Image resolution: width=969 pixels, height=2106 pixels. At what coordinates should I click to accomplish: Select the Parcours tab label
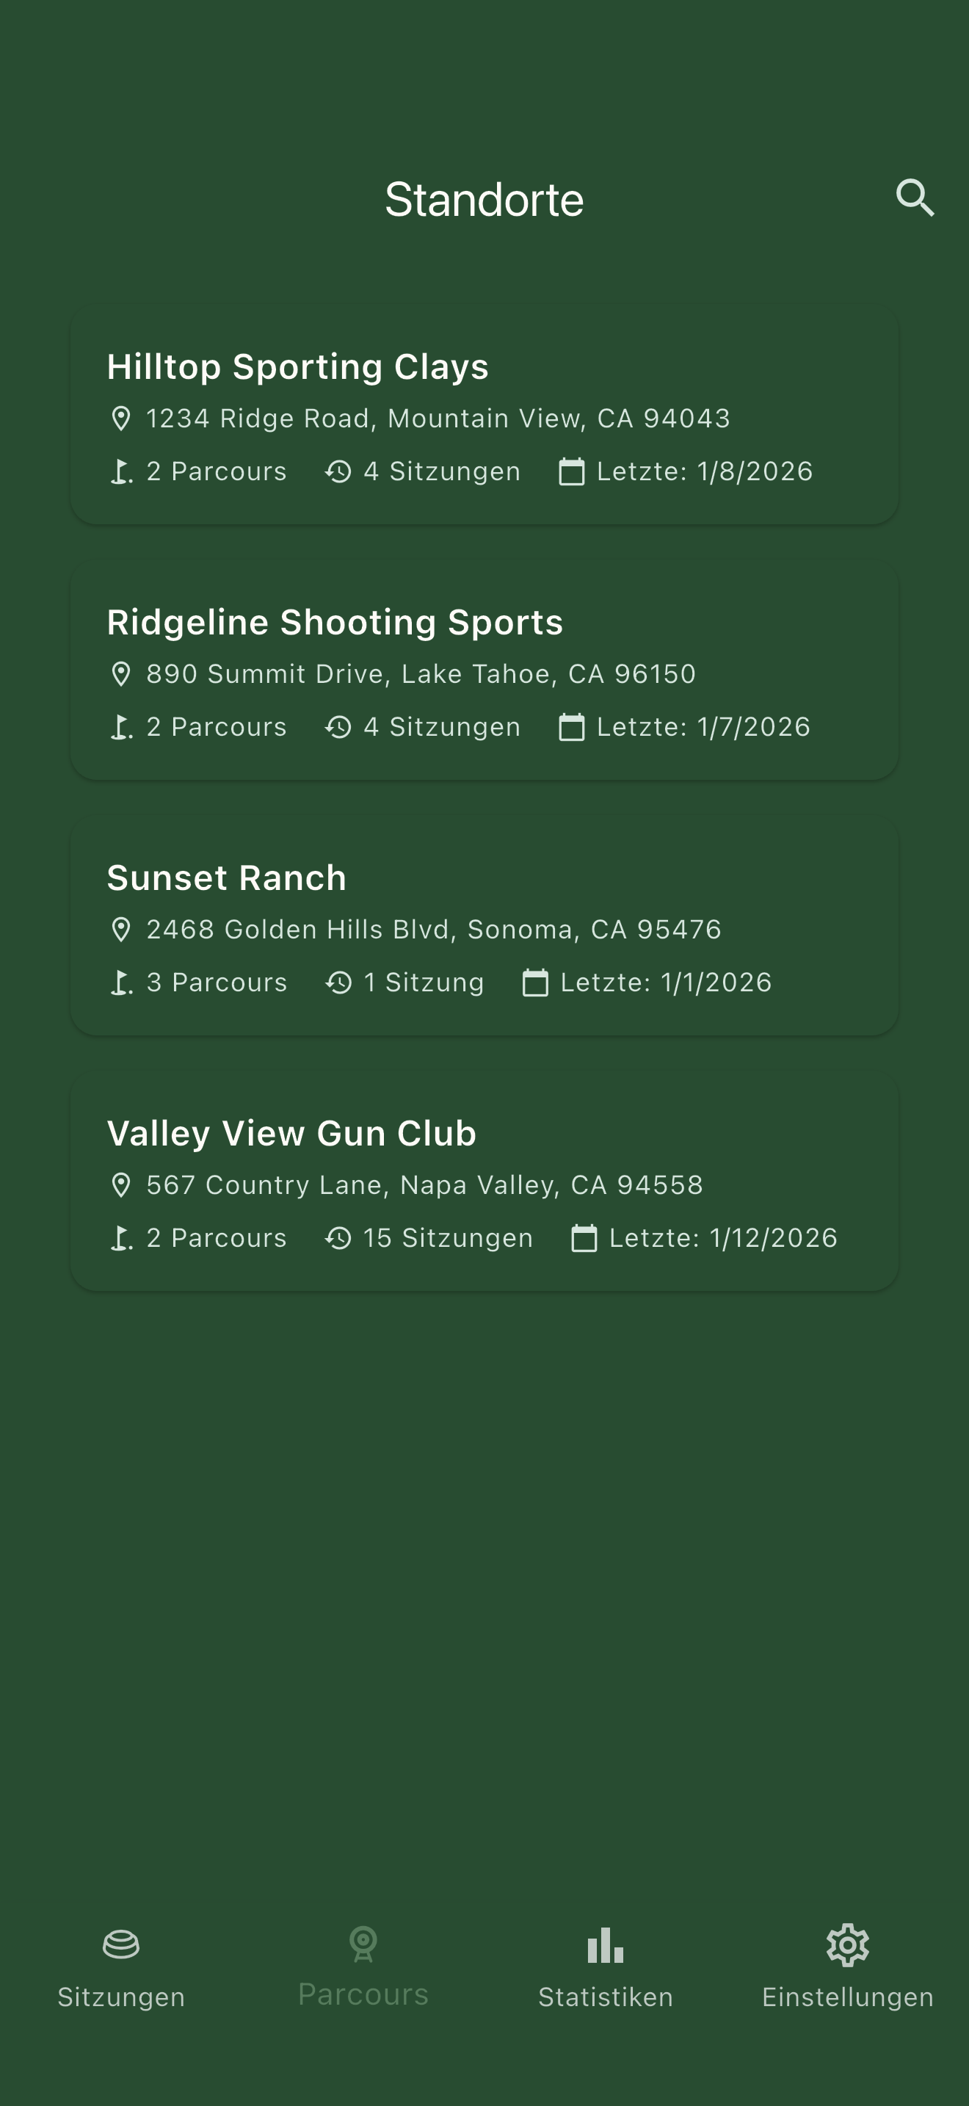363,1995
